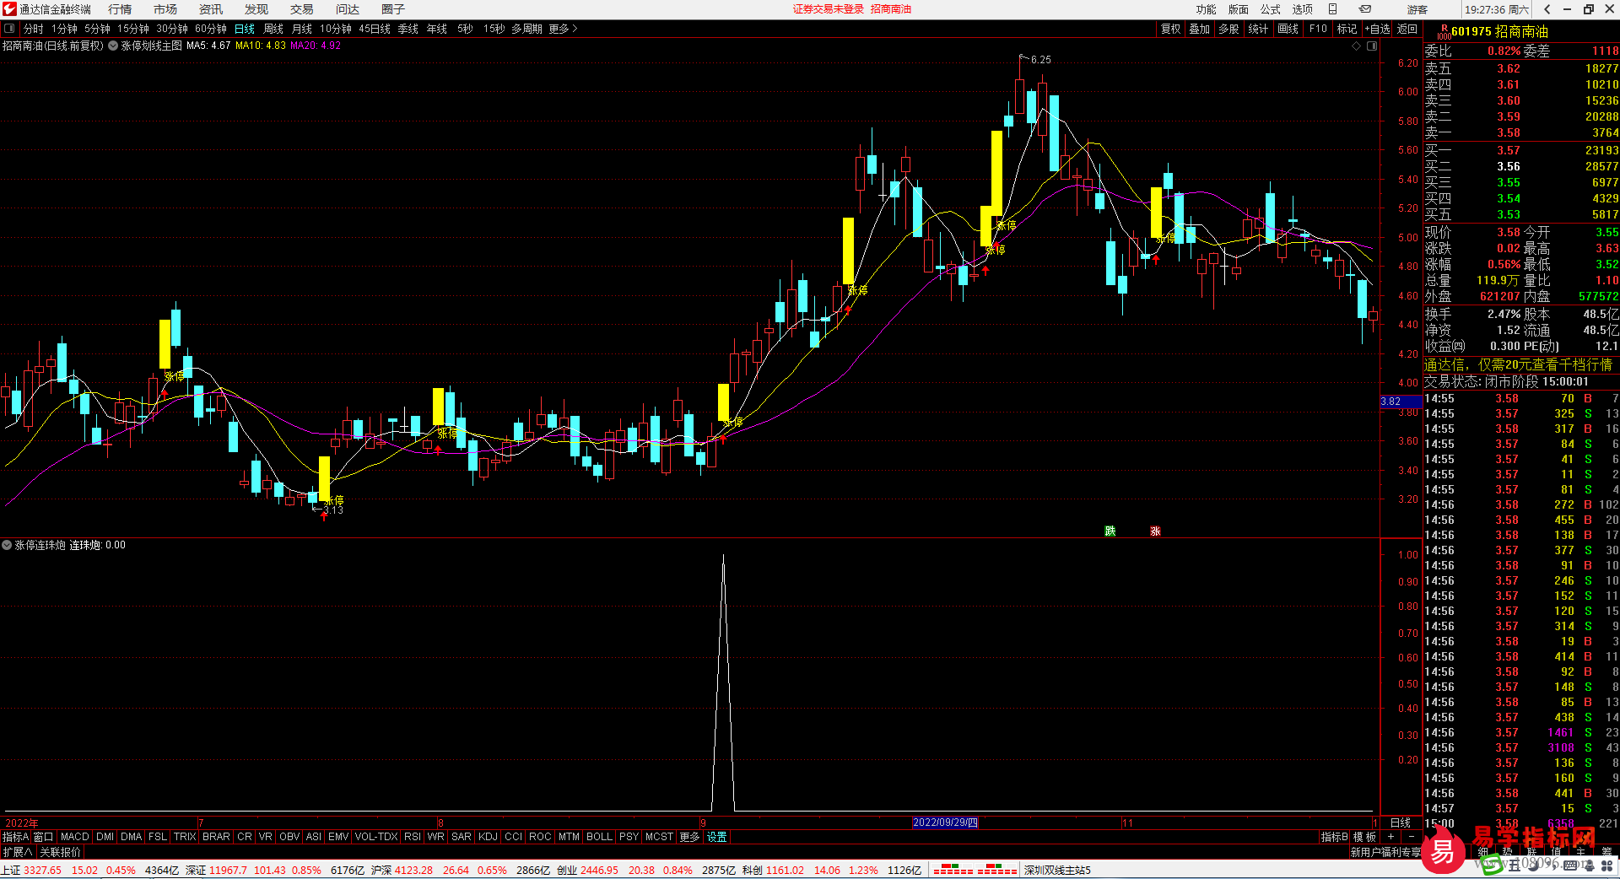
Task: Select the 60分钟 period
Action: (x=211, y=29)
